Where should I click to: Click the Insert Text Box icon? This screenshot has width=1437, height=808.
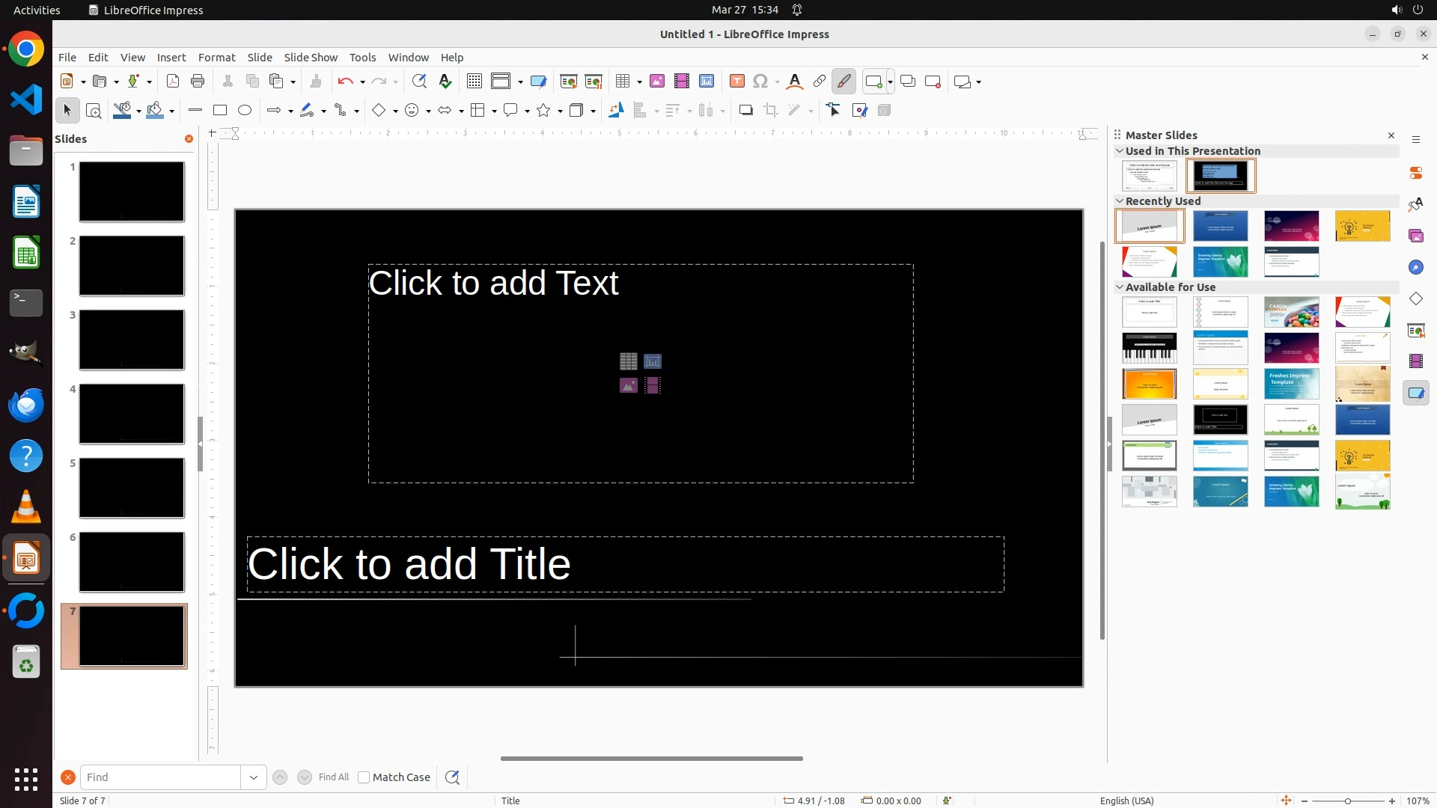click(x=737, y=82)
